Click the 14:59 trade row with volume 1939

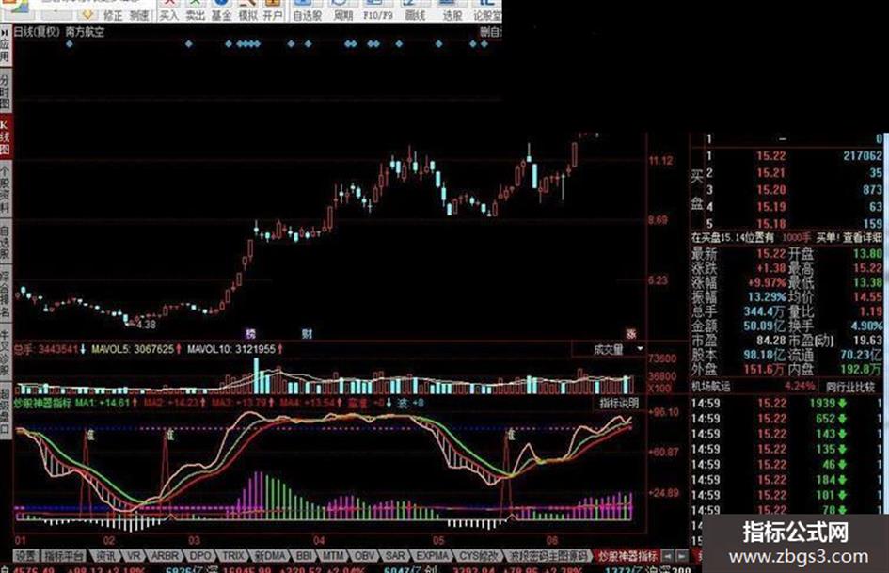[x=786, y=404]
